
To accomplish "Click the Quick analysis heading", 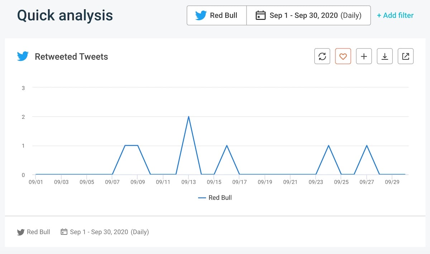I will 65,15.
